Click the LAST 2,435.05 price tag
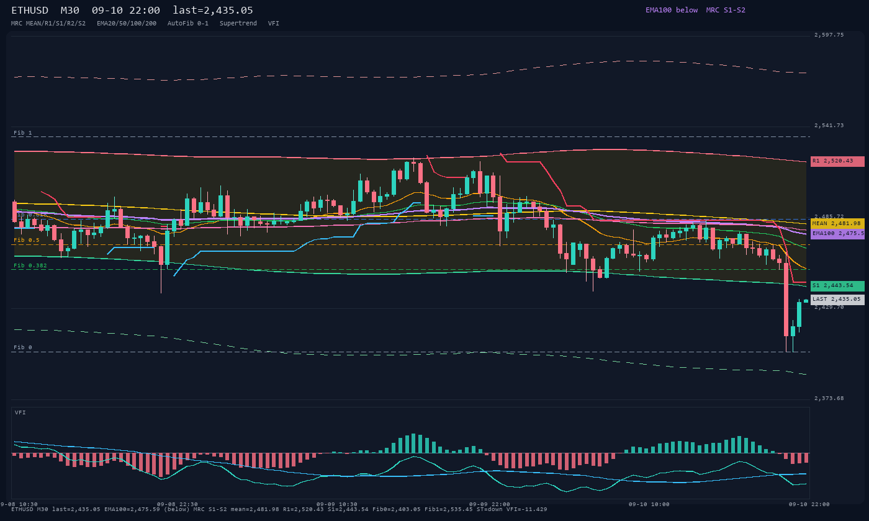The image size is (869, 521). tap(837, 300)
